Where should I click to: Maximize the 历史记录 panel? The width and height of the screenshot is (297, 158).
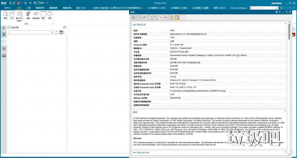(64, 28)
